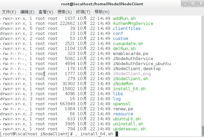Image resolution: width=204 pixels, height=137 pixels.
Task: Click the file size 1777
Action: (x=70, y=74)
